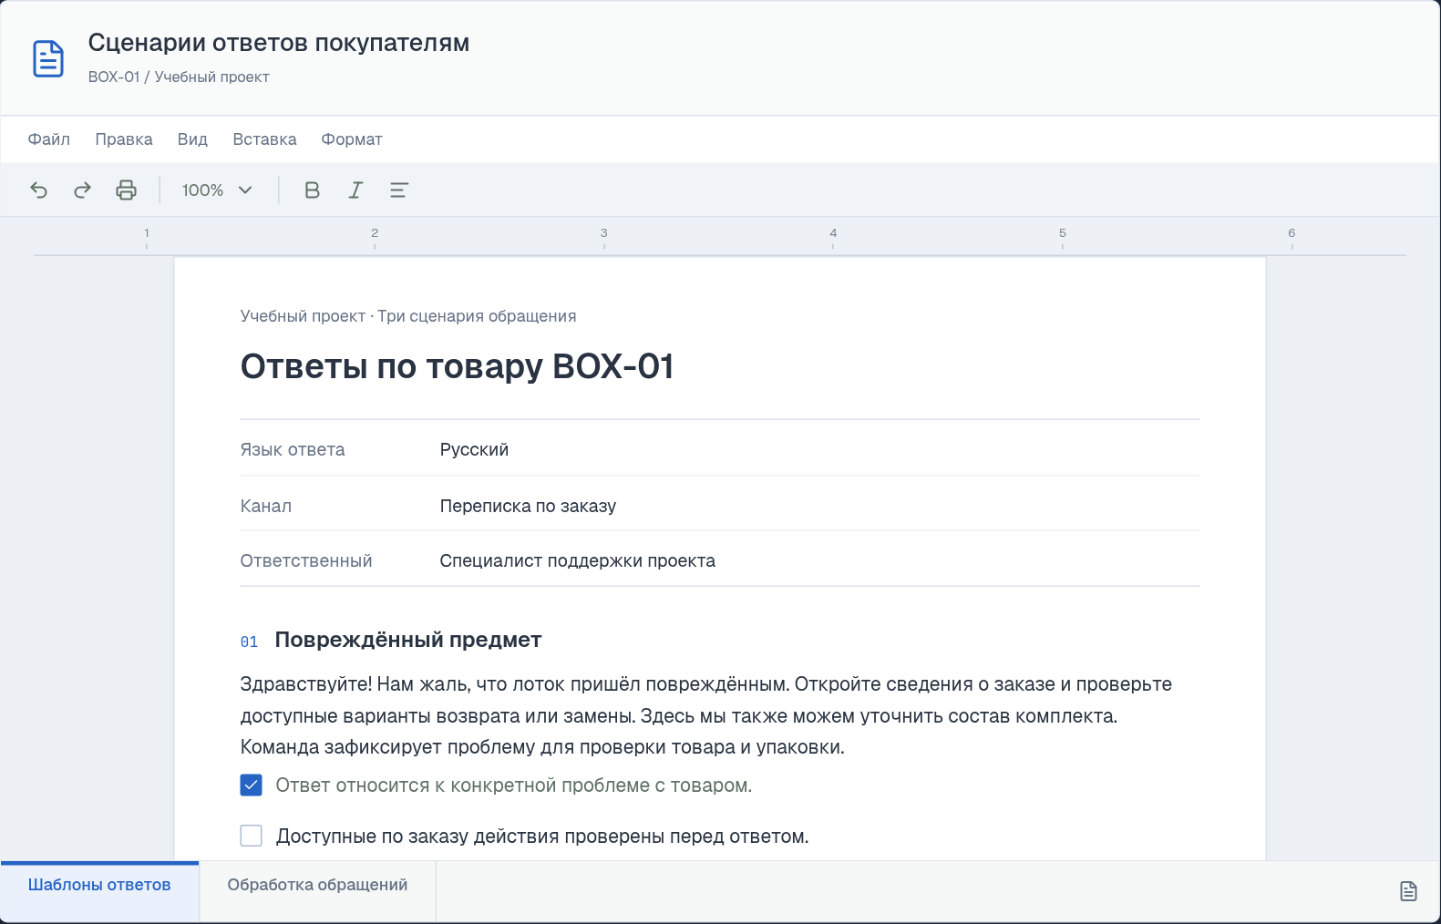Viewport: 1441px width, 924px height.
Task: Click the label 'Язык ответа'
Action: 293,450
